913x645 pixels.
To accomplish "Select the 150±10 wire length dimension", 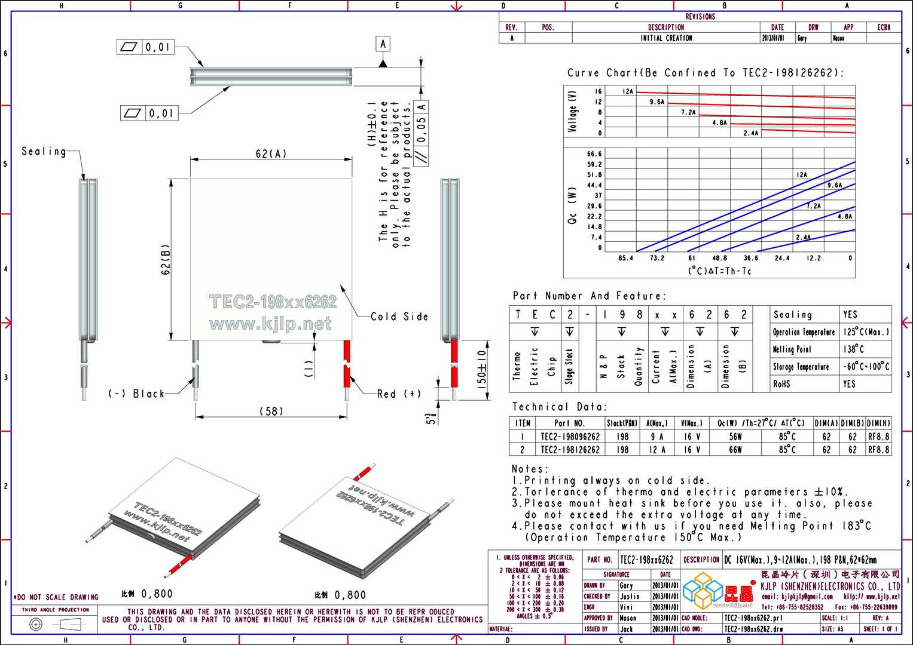I will pos(482,370).
